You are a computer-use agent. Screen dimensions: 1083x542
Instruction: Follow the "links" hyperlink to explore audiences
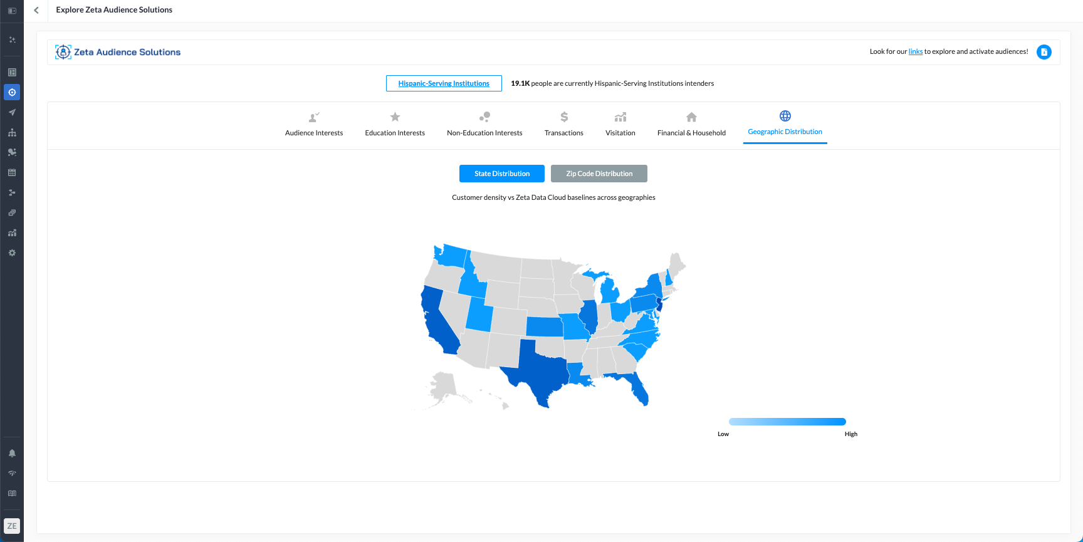916,51
